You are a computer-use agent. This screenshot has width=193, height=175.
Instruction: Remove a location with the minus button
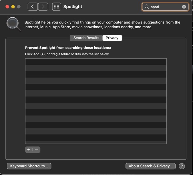tap(37, 150)
